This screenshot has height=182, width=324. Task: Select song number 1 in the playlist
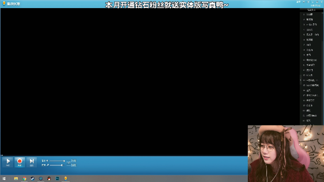(311, 15)
